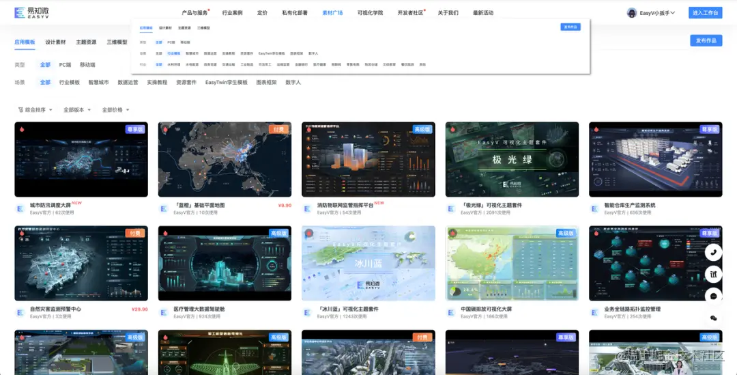
Task: Click the author icon beside 中国碳排放可视化大屏
Action: coord(452,312)
